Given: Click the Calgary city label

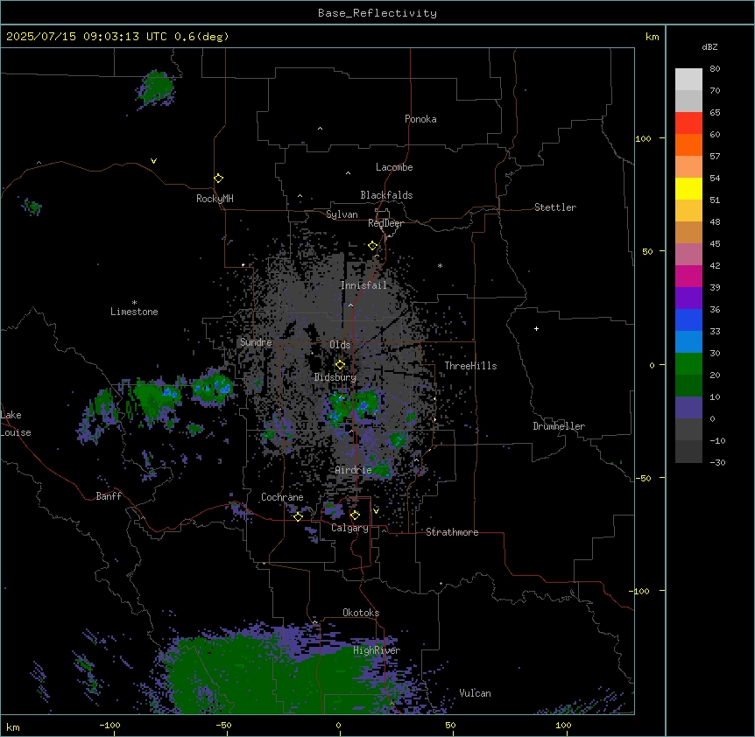Looking at the screenshot, I should pyautogui.click(x=349, y=528).
